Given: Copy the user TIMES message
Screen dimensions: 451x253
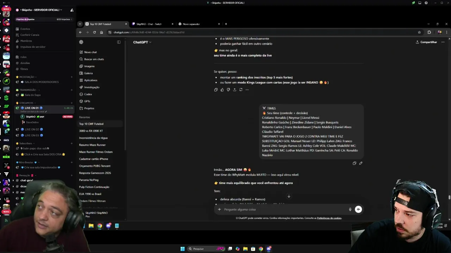Looking at the screenshot, I should click(x=354, y=163).
